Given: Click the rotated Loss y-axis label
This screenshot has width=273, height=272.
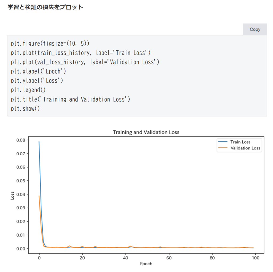Looking at the screenshot, I should (12, 196).
